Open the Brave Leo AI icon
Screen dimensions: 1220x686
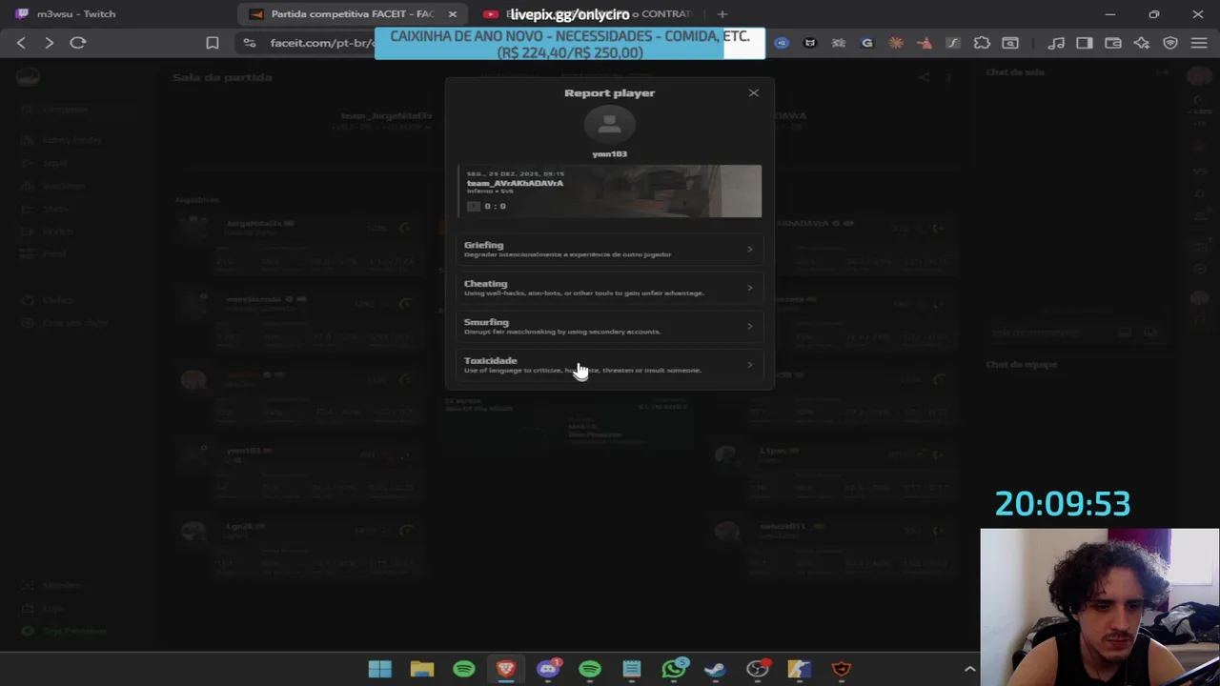1142,43
